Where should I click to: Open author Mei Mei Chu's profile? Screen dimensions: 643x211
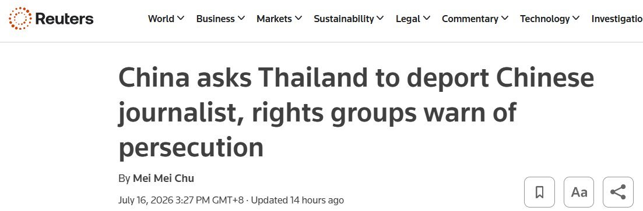point(163,178)
